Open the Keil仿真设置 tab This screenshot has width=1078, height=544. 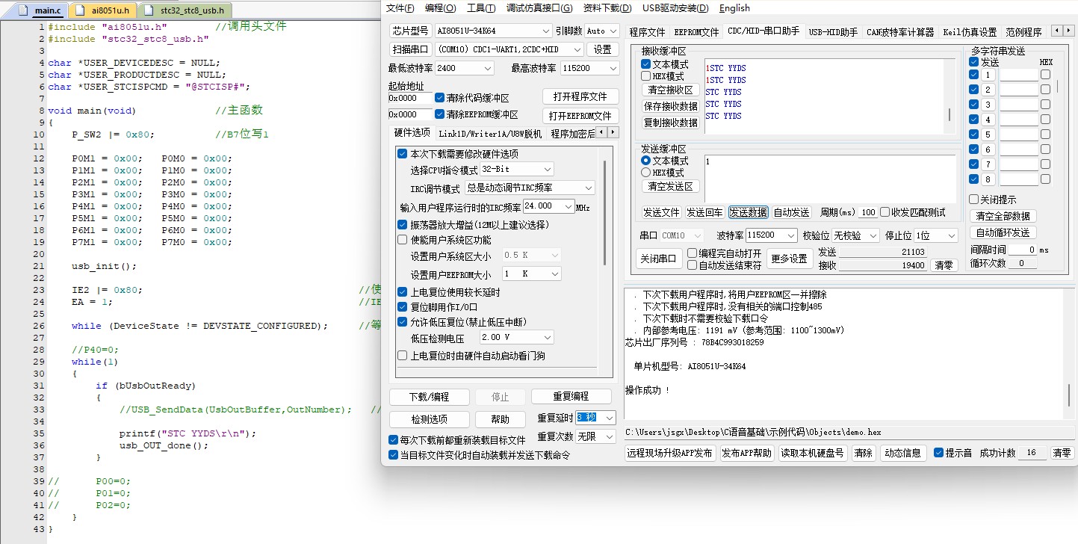coord(970,32)
